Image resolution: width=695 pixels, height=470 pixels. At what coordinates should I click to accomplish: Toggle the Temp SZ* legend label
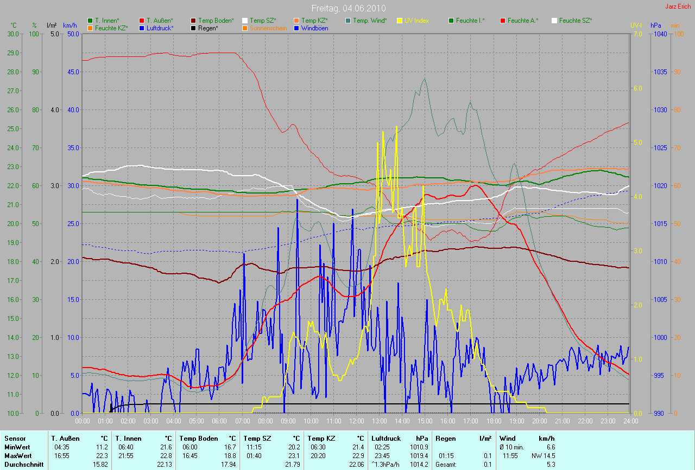click(x=263, y=21)
